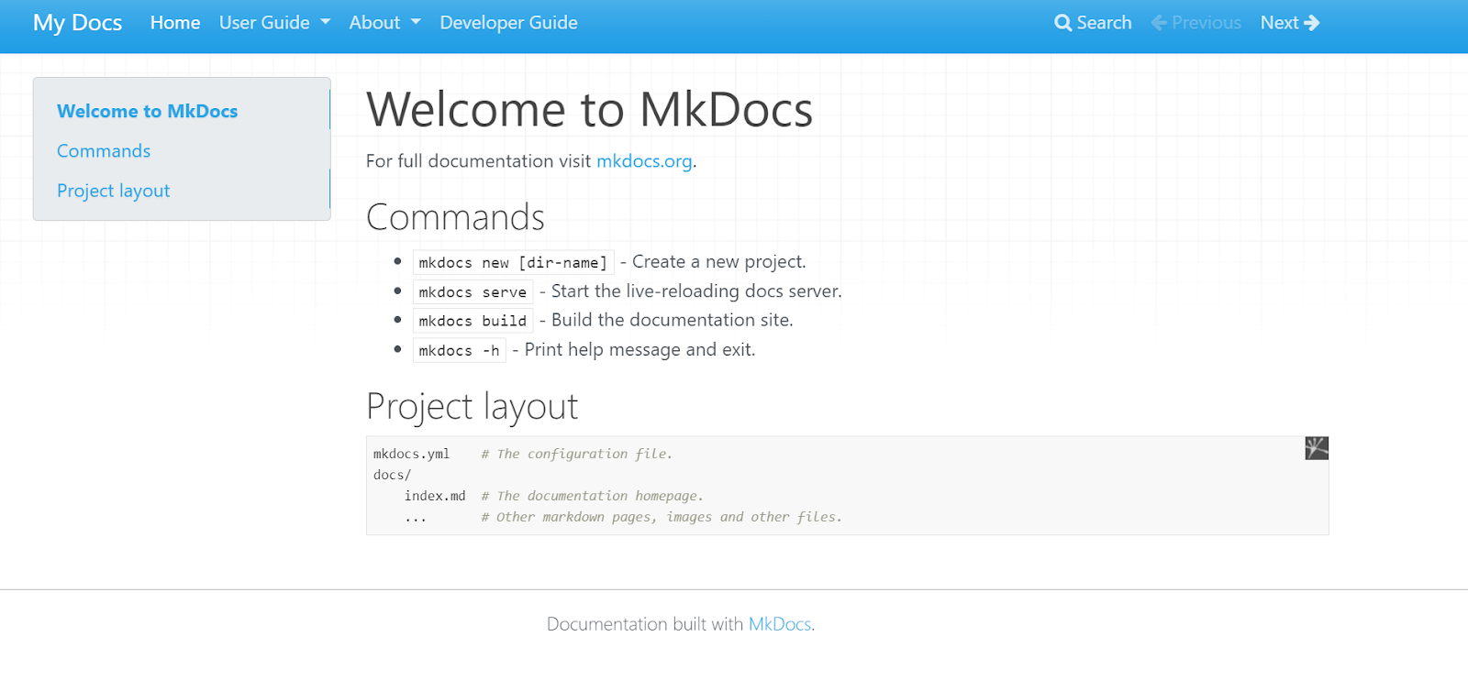1468x691 pixels.
Task: Open the Search text link in navbar
Action: (1104, 23)
